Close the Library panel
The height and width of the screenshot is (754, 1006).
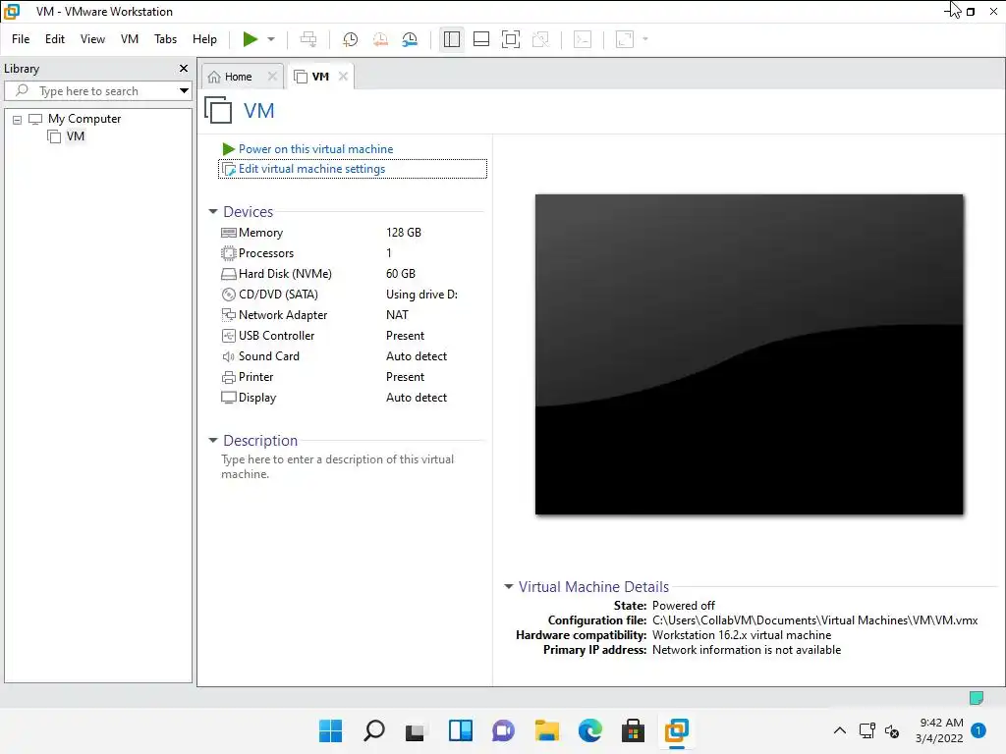pyautogui.click(x=184, y=69)
